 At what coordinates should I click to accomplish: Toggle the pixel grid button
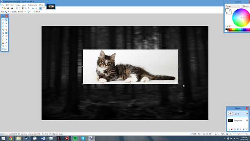41,8
